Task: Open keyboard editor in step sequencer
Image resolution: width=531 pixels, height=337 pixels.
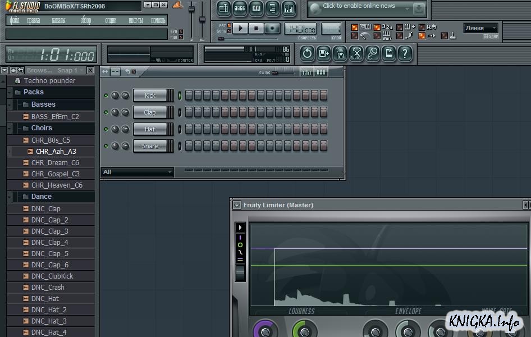Action: (321, 72)
